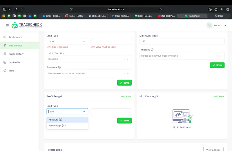The height and width of the screenshot is (151, 232).
Task: Open the Lock In Duration dropdown
Action: click(89, 59)
